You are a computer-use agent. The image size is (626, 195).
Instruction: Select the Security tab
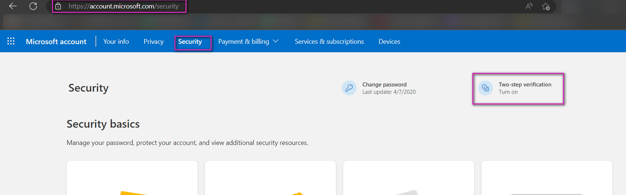(x=190, y=42)
